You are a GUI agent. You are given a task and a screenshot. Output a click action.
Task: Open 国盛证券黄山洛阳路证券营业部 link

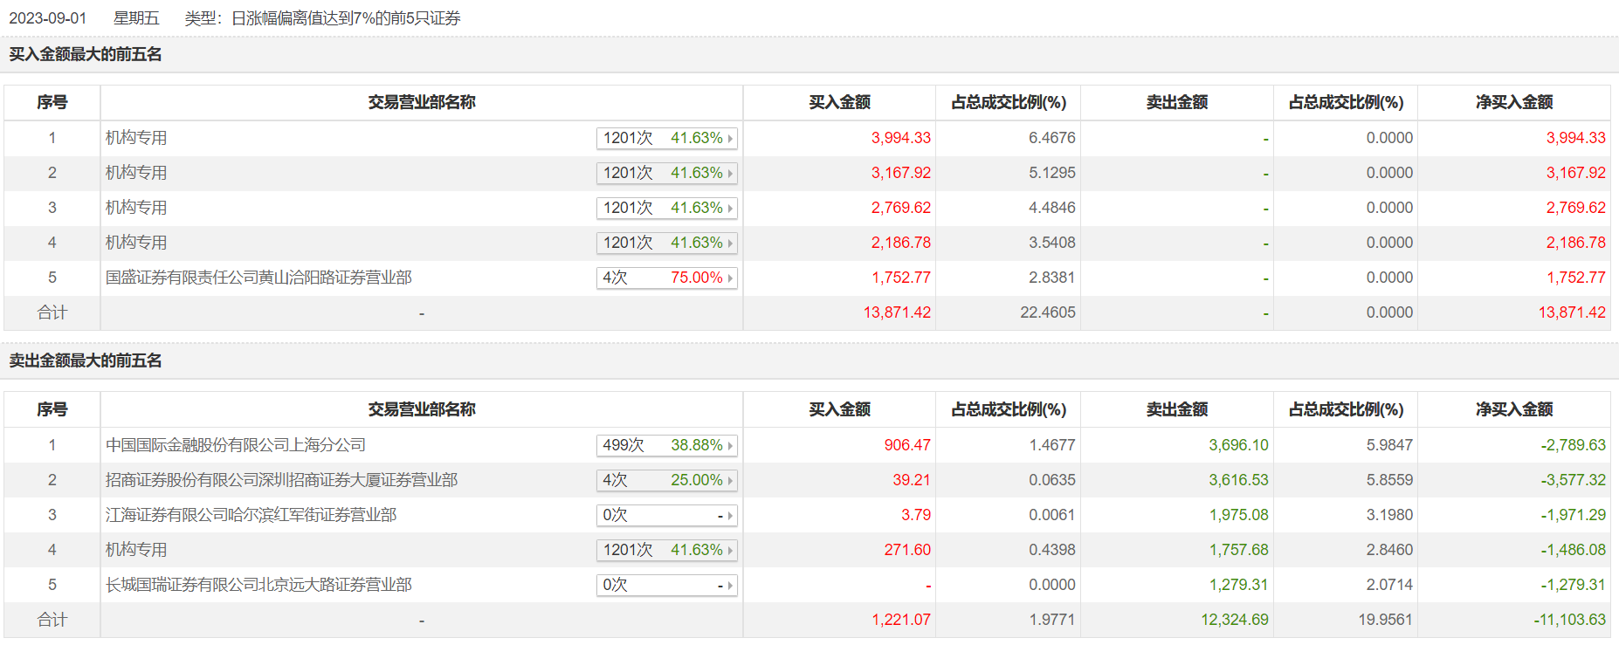point(258,278)
